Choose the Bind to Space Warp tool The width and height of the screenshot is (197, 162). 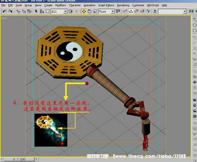pos(29,11)
